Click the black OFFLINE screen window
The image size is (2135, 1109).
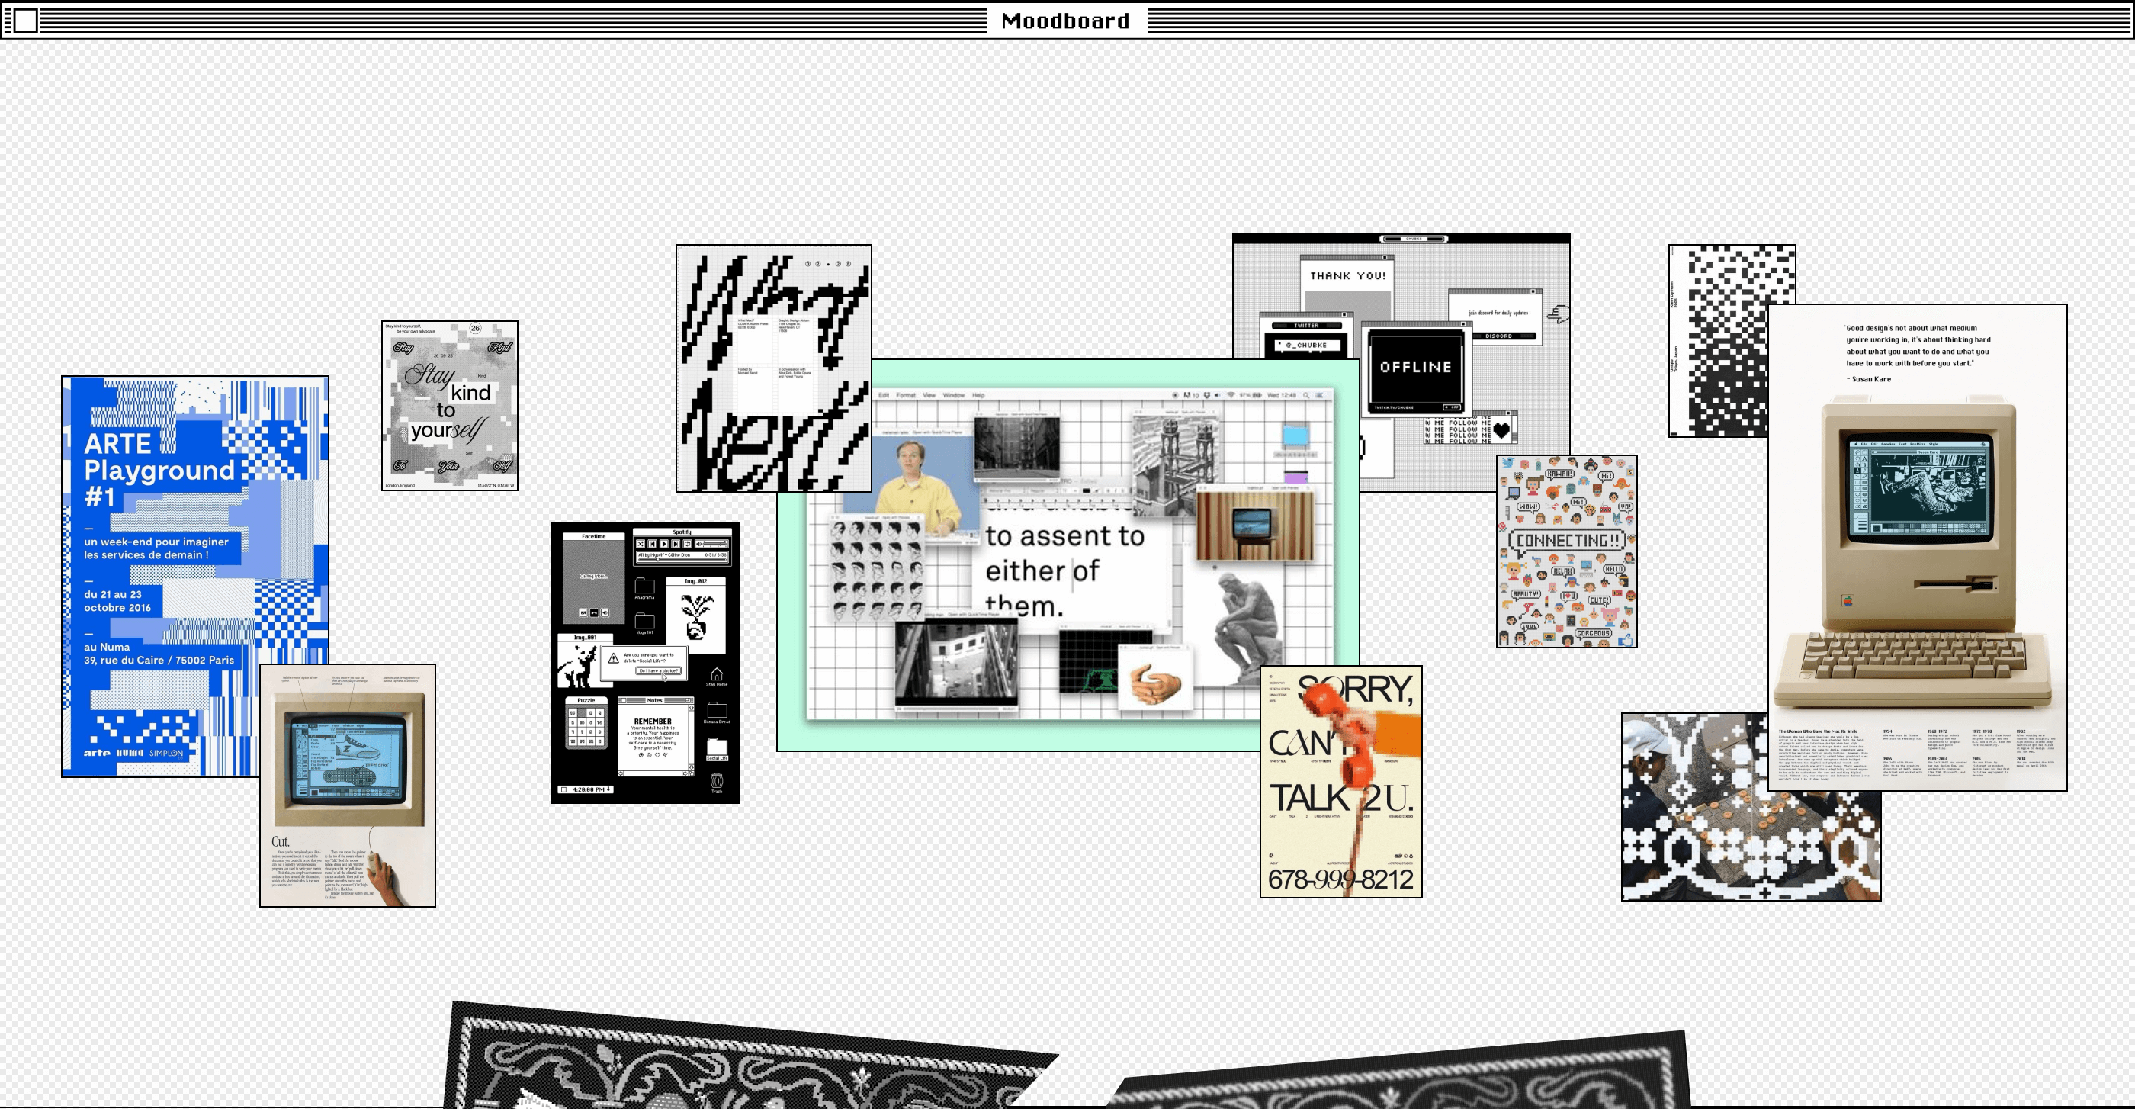pos(1414,367)
